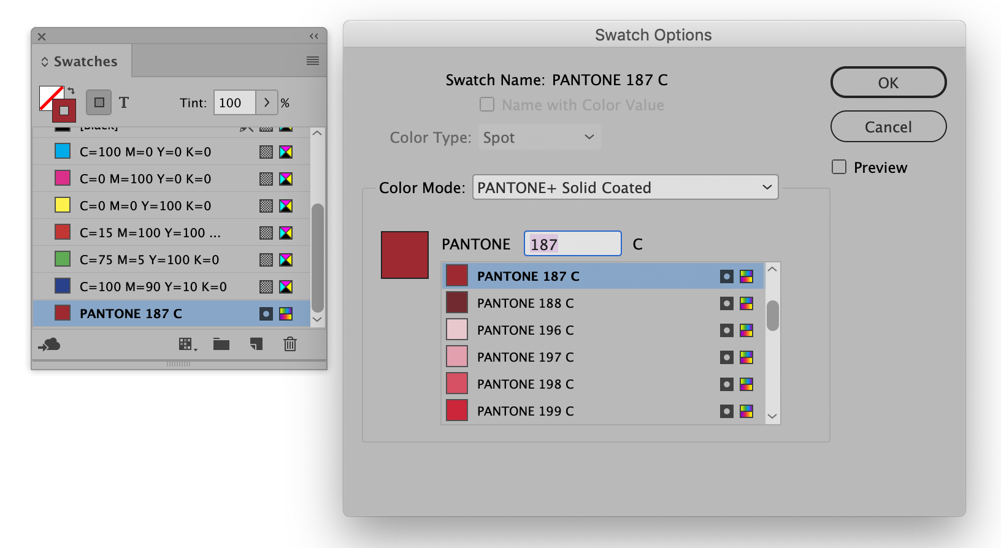Screen dimensions: 1001x548
Task: Click OK in Swatch Options
Action: click(x=888, y=82)
